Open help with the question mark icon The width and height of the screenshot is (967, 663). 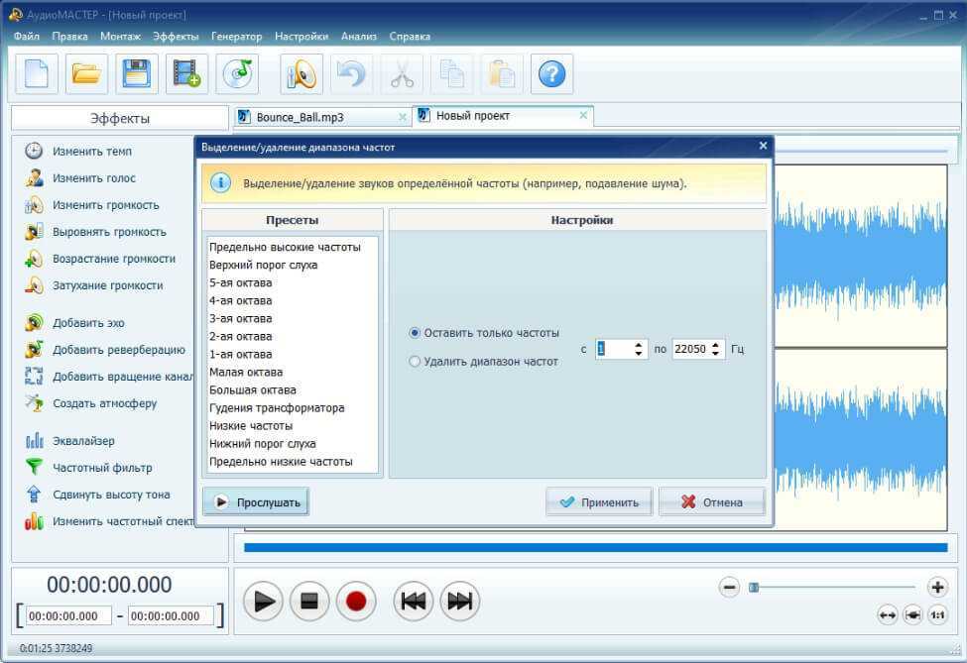click(551, 74)
